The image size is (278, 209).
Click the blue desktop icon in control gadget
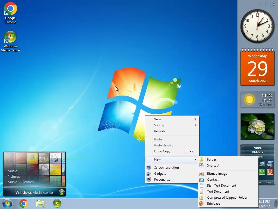click(x=270, y=163)
